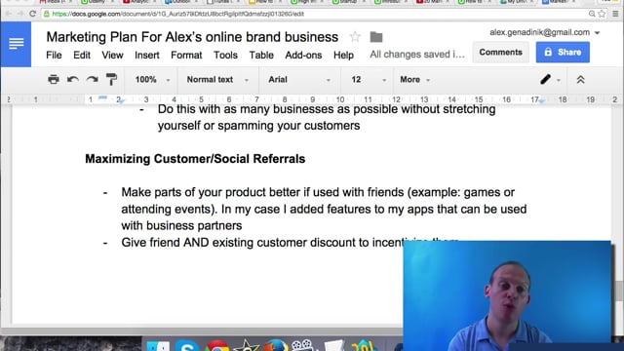The image size is (624, 351).
Task: Open the Chrome hamburger menu
Action: [615, 14]
